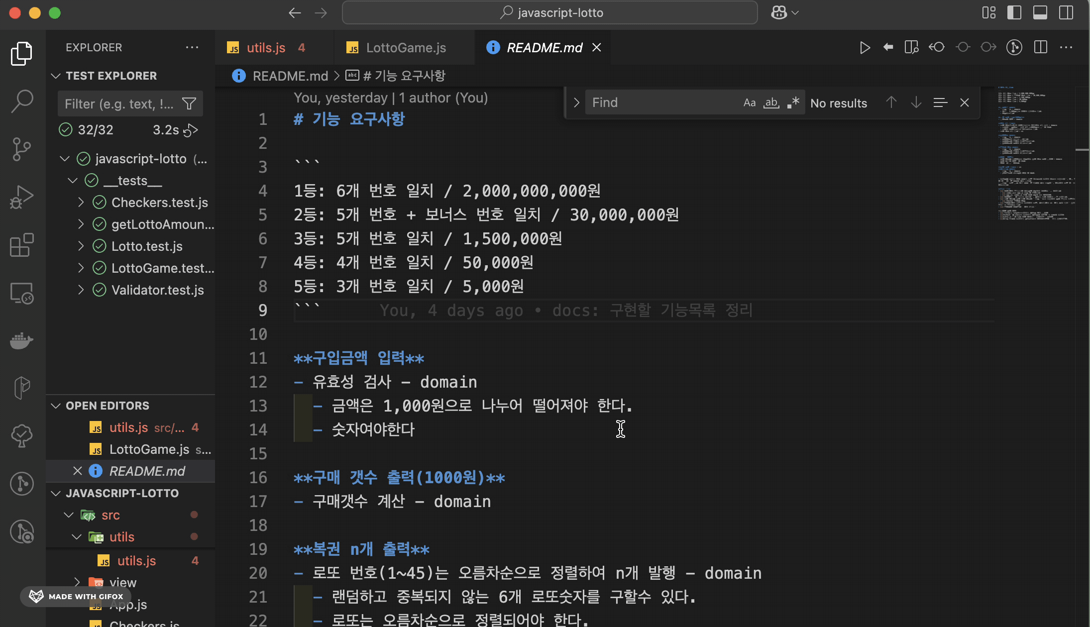Close README.md from Open Editors list
The width and height of the screenshot is (1090, 627).
[x=78, y=471]
